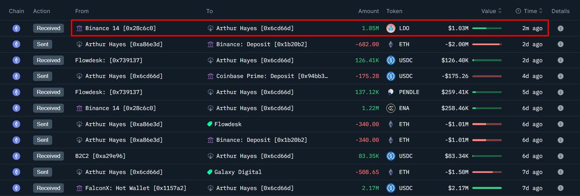
Task: Sort by Value column arrows
Action: 500,11
